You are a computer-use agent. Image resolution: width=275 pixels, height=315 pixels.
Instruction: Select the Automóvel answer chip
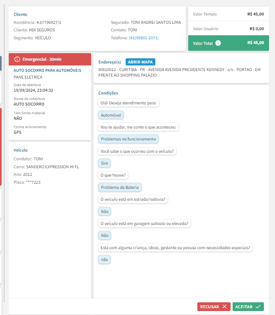(111, 115)
